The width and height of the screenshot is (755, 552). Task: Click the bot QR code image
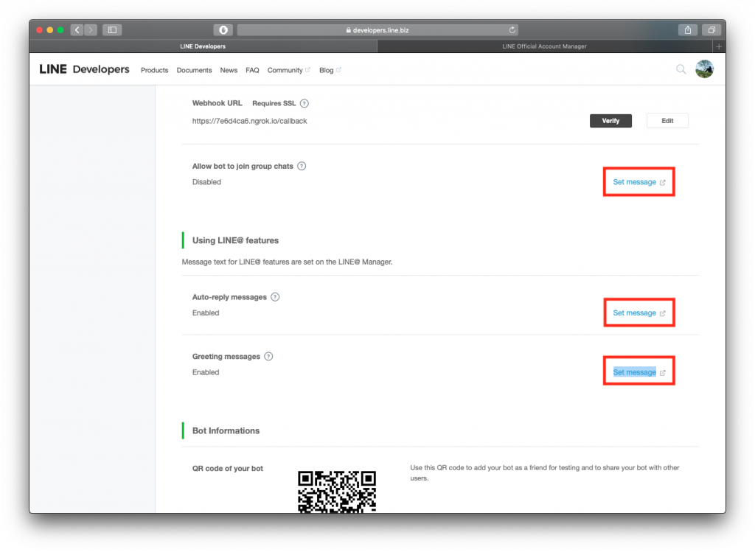(x=337, y=492)
